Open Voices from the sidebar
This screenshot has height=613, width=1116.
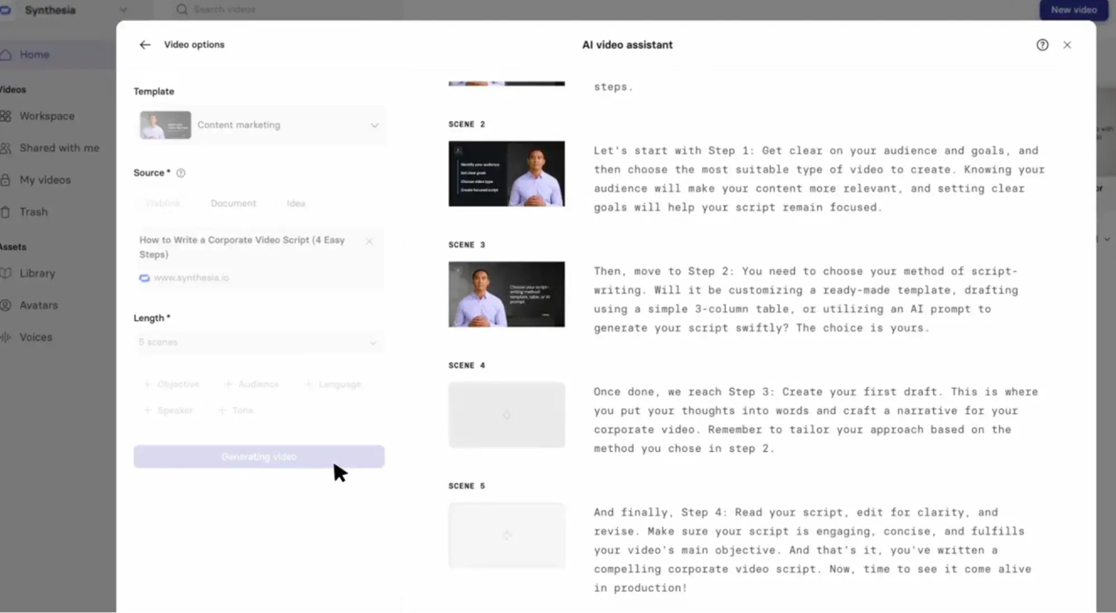[35, 337]
